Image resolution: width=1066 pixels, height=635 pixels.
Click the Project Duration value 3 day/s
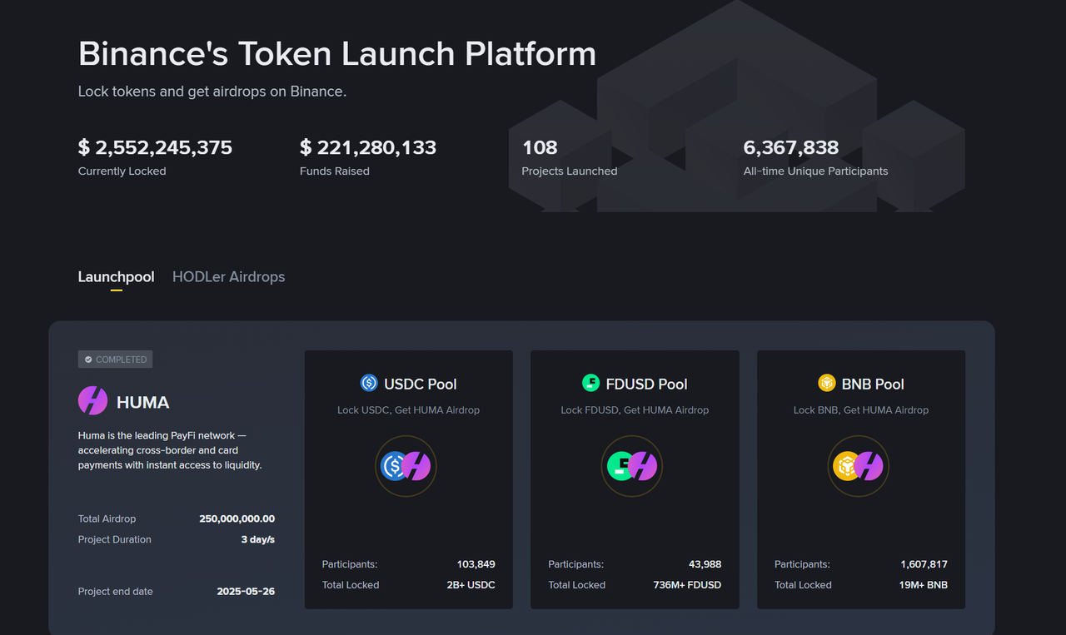point(258,539)
